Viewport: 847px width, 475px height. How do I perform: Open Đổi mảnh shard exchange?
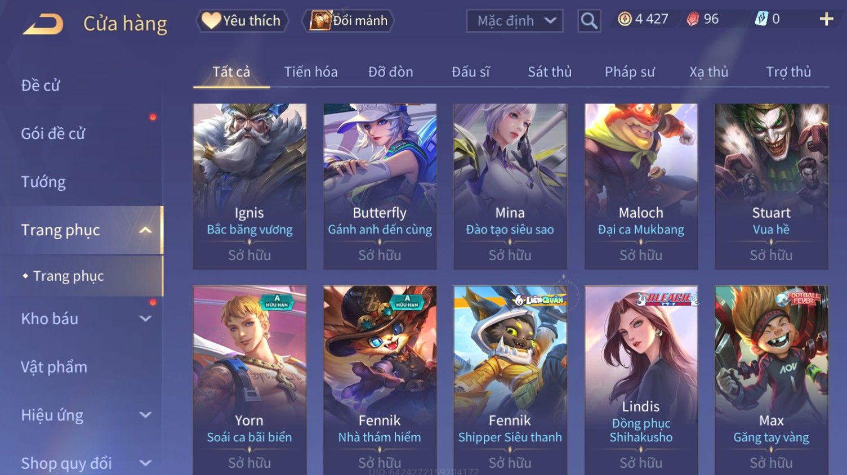pos(349,21)
